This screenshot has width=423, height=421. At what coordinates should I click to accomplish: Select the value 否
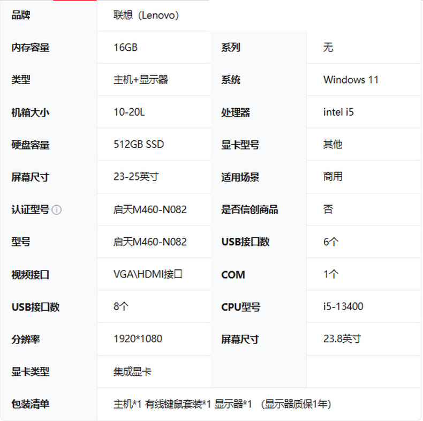(x=328, y=209)
